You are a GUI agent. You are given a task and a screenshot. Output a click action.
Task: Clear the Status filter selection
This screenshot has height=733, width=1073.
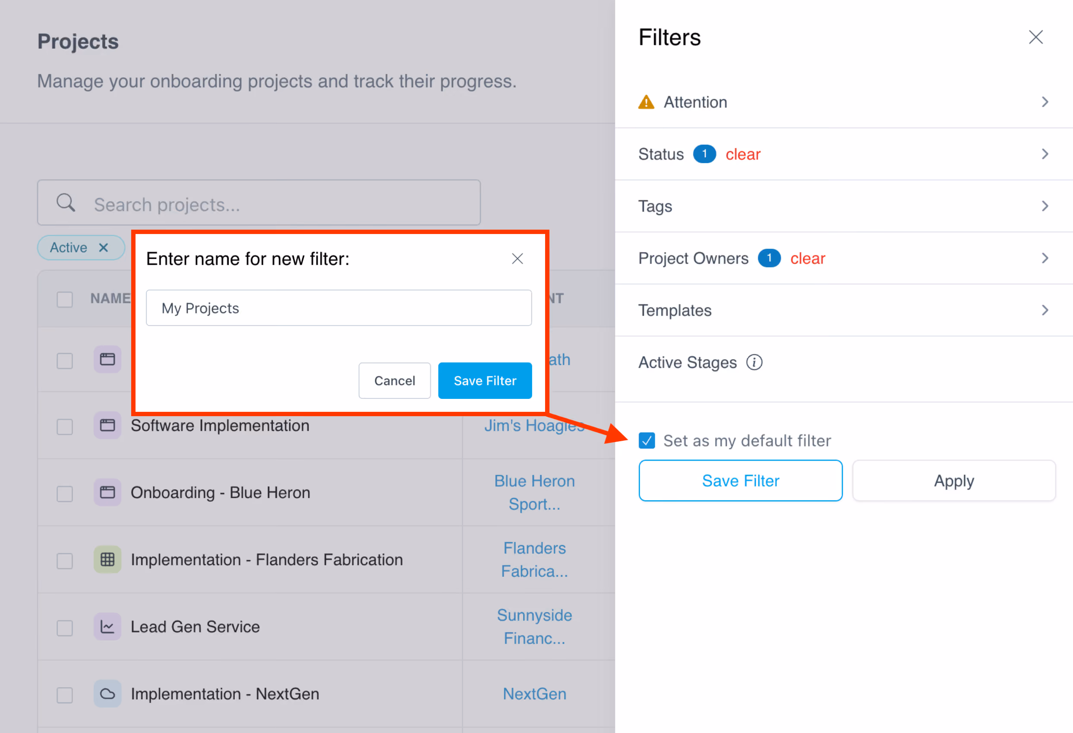tap(743, 154)
